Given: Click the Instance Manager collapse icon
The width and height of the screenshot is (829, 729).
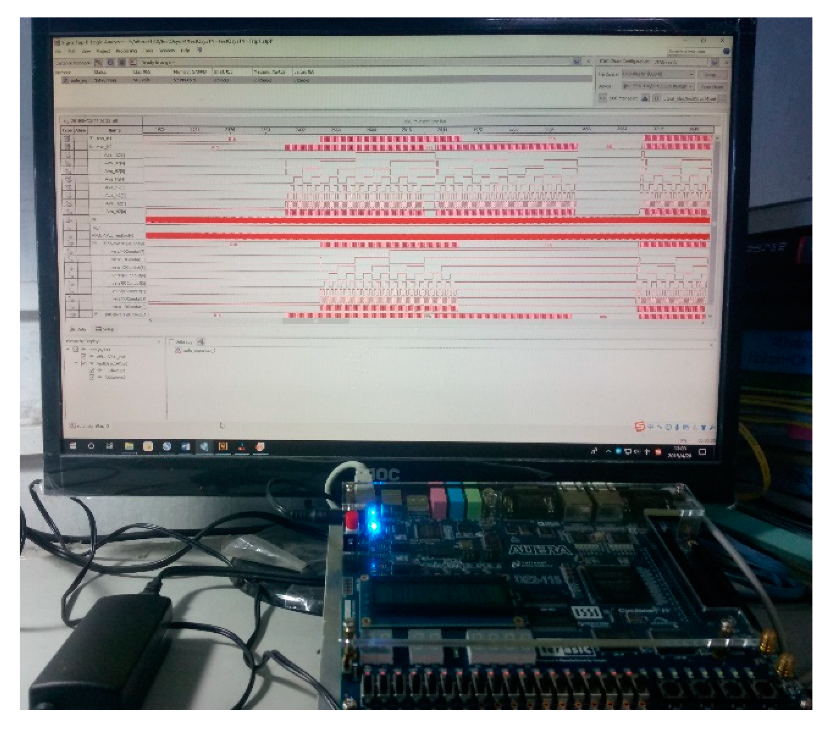Looking at the screenshot, I should 577,61.
